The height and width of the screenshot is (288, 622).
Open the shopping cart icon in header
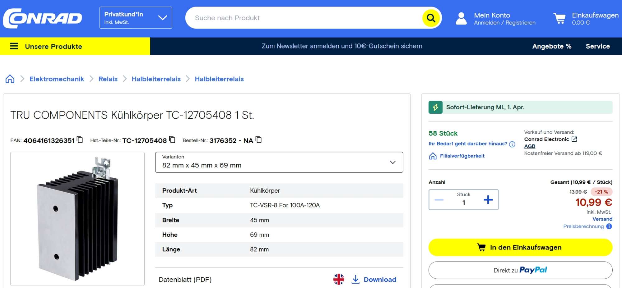click(559, 18)
